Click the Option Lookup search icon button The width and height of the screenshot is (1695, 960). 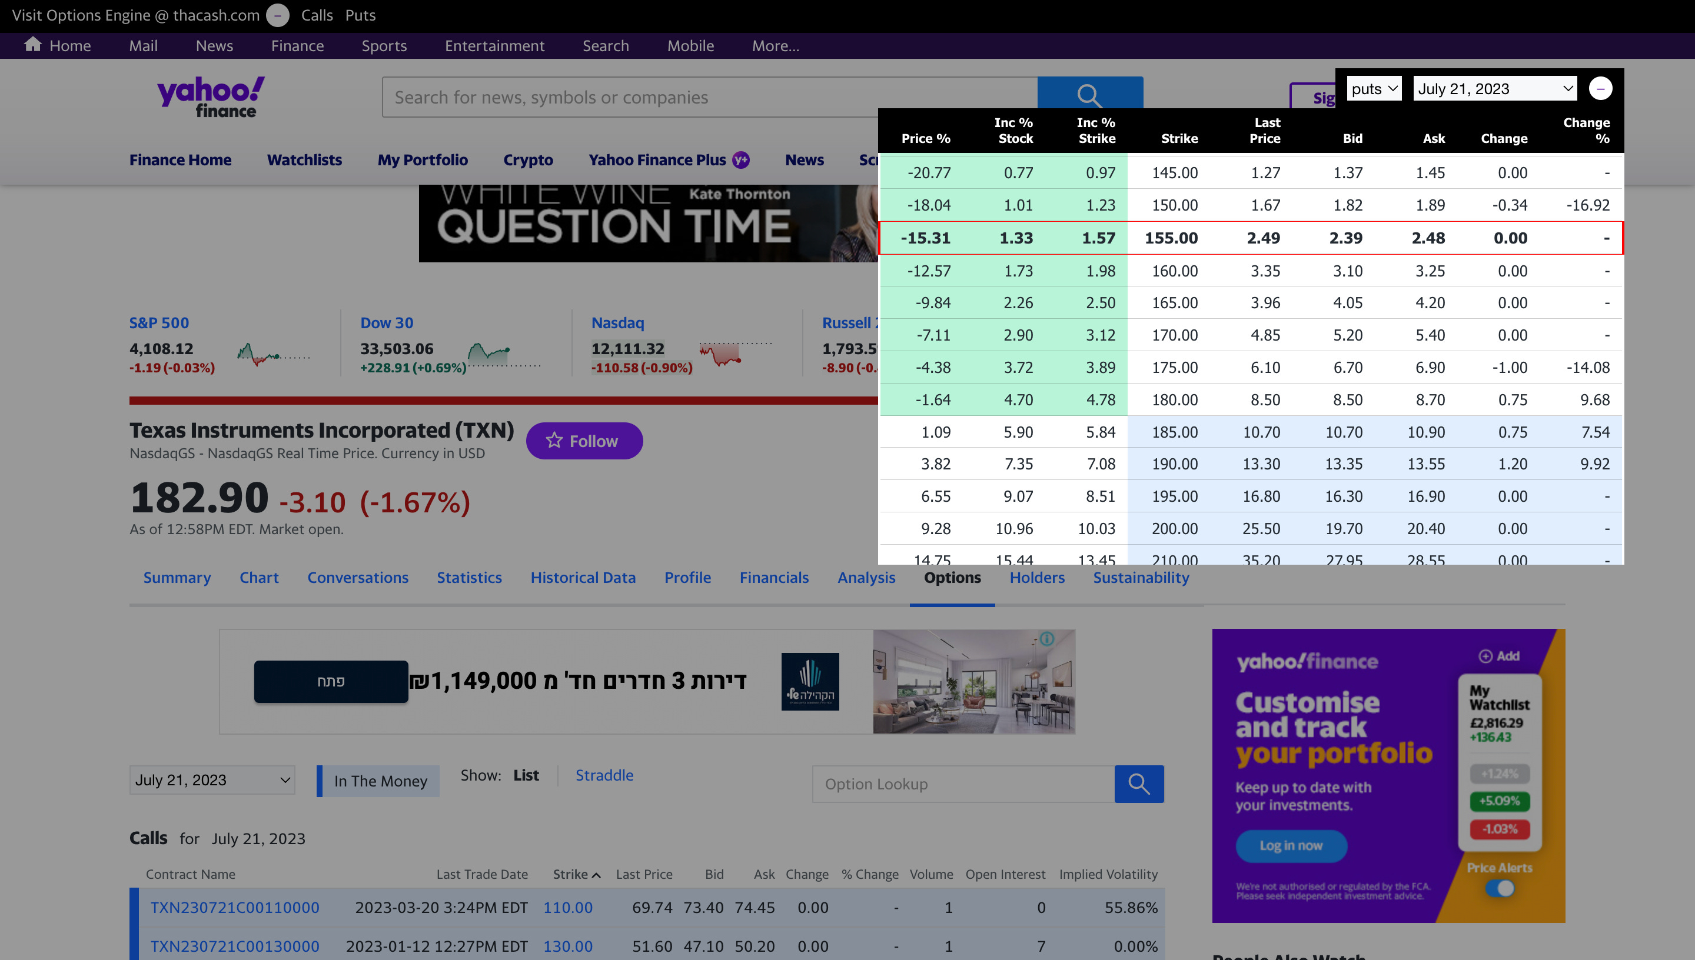1139,784
